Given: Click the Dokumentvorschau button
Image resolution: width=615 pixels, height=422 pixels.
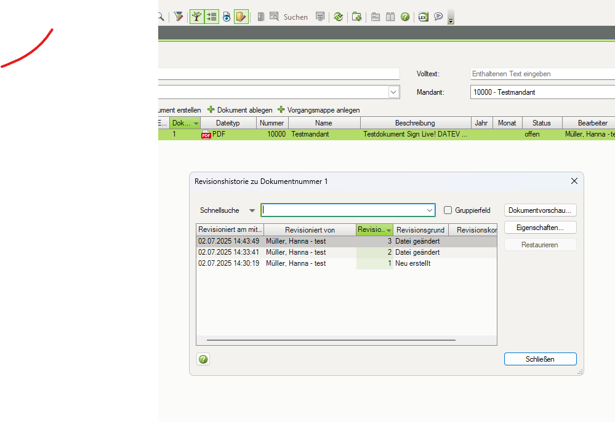Looking at the screenshot, I should [540, 210].
